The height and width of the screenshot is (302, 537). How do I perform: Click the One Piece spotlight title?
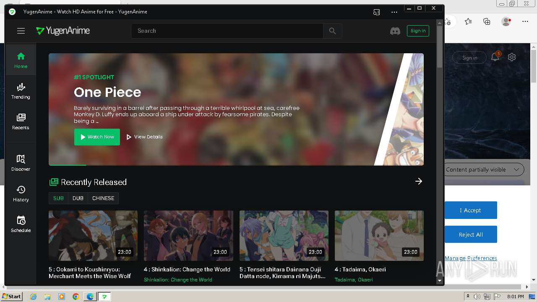pyautogui.click(x=107, y=92)
